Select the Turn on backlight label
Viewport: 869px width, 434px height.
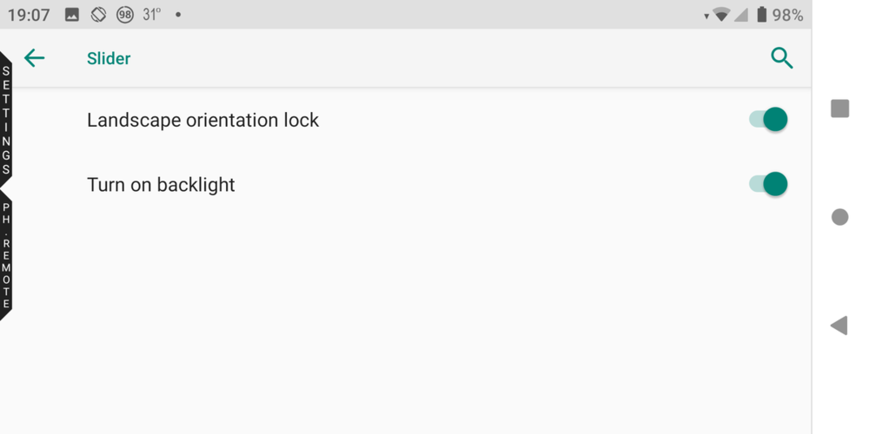[161, 185]
